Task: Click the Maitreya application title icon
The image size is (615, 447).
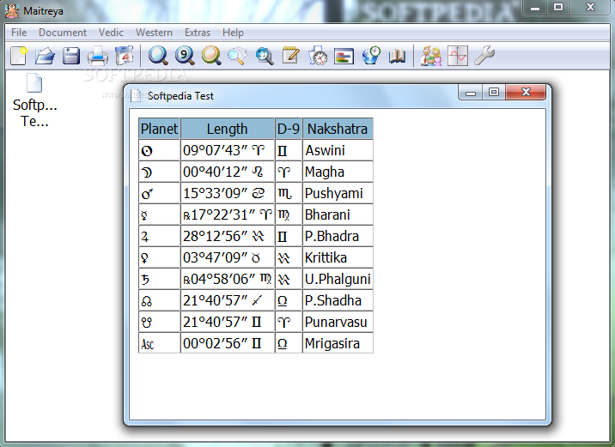Action: pyautogui.click(x=11, y=10)
